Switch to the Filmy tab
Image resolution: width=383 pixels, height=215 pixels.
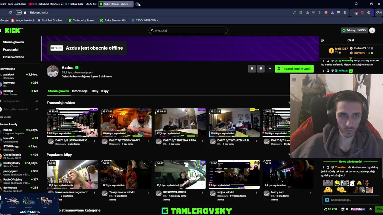click(x=94, y=91)
